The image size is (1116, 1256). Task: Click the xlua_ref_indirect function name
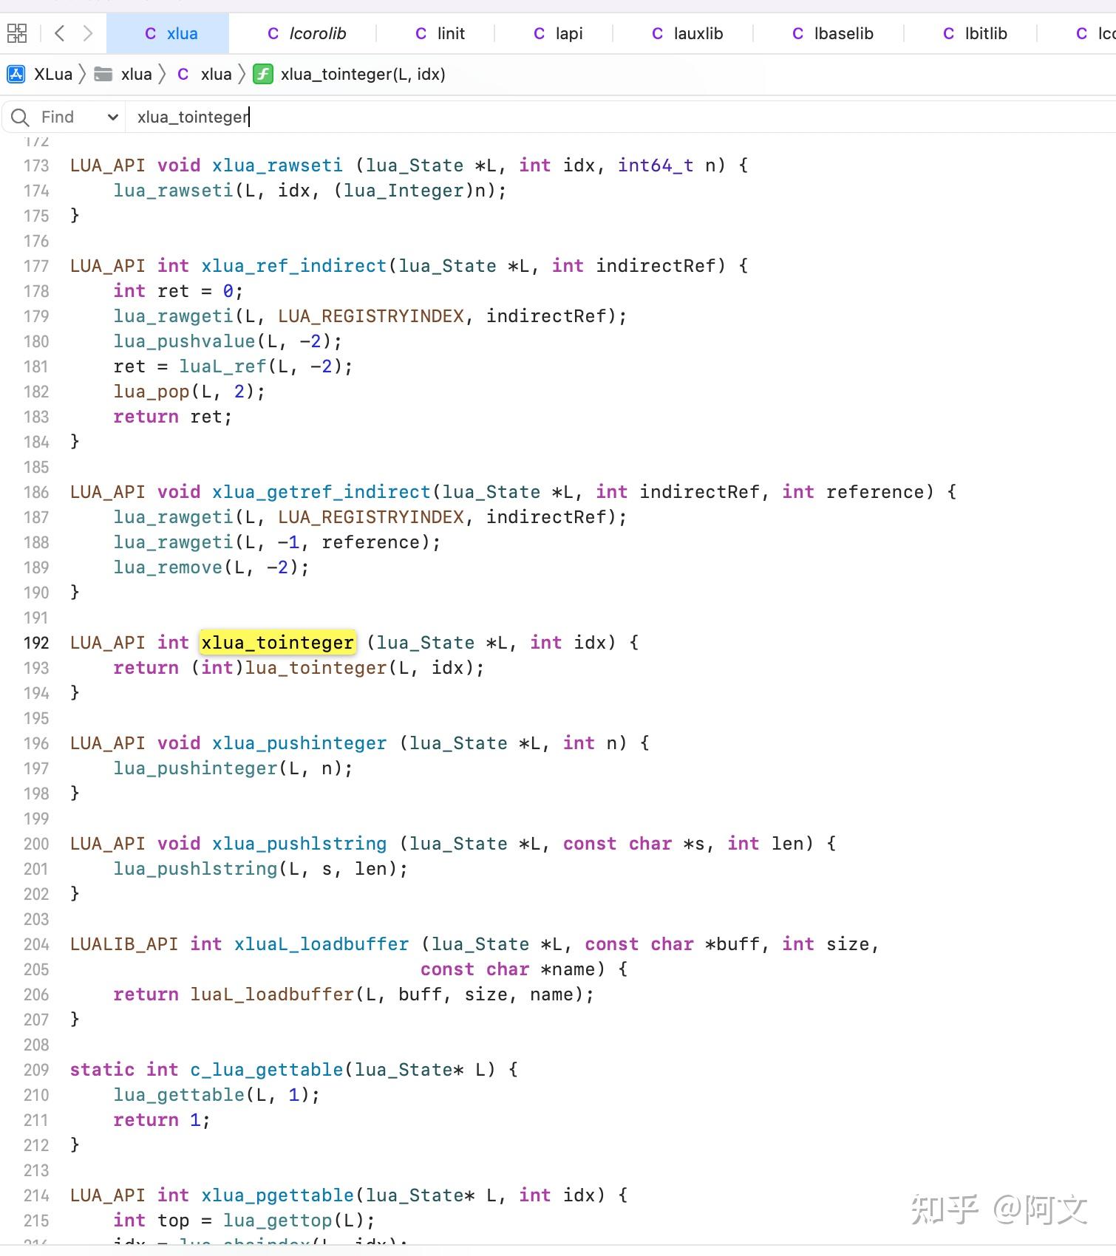tap(294, 266)
